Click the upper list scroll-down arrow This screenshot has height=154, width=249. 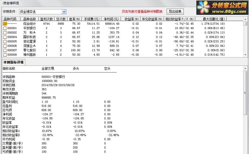[245, 55]
